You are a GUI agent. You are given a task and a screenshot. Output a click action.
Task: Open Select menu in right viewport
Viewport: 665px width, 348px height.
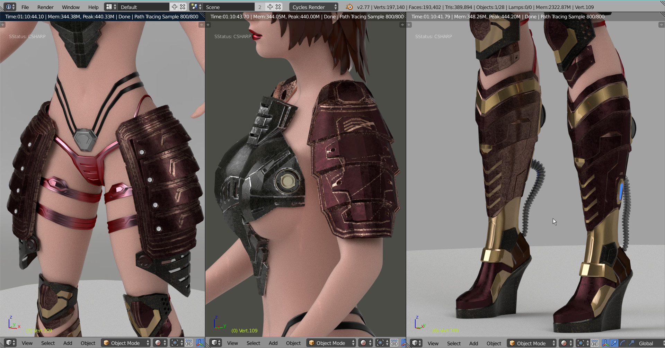[x=454, y=343]
